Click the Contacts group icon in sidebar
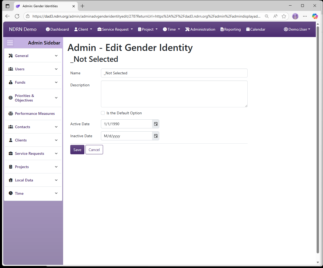 point(11,127)
